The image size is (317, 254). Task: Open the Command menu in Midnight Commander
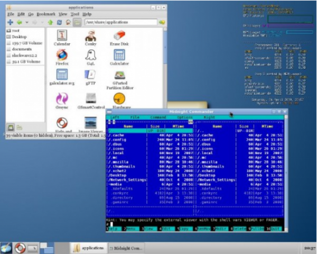pyautogui.click(x=158, y=117)
